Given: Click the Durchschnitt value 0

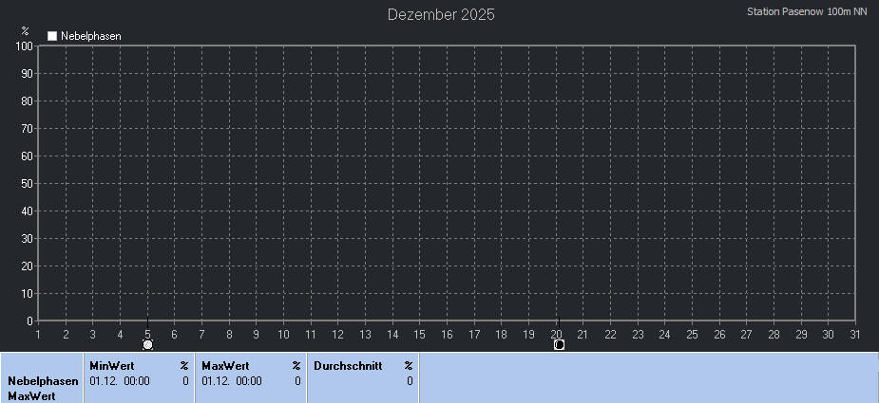Looking at the screenshot, I should point(410,381).
